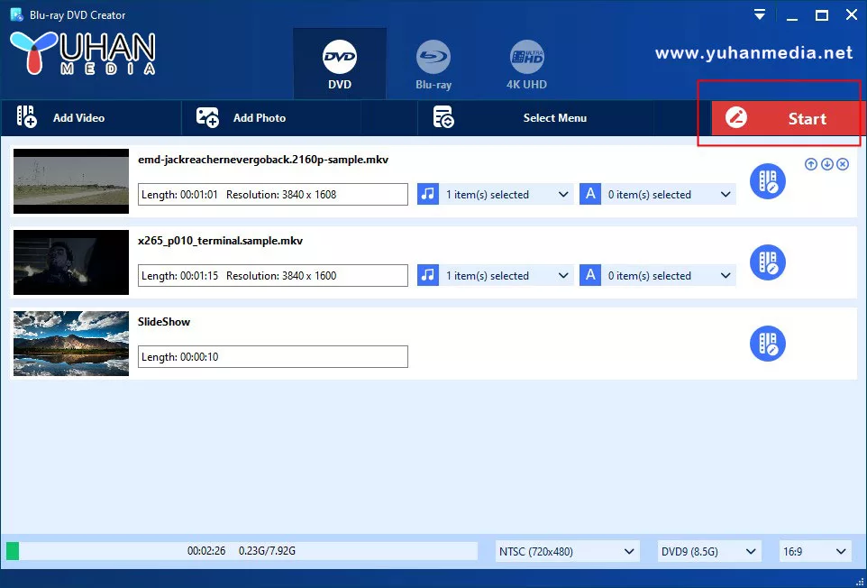This screenshot has height=588, width=867.
Task: Select the DVD mode tab
Action: pos(340,61)
